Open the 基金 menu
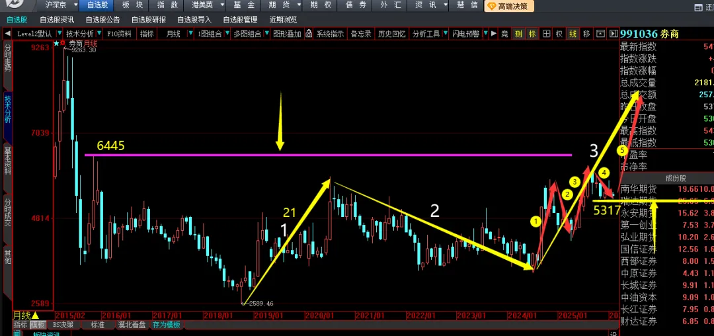The image size is (714, 336). pos(244,5)
